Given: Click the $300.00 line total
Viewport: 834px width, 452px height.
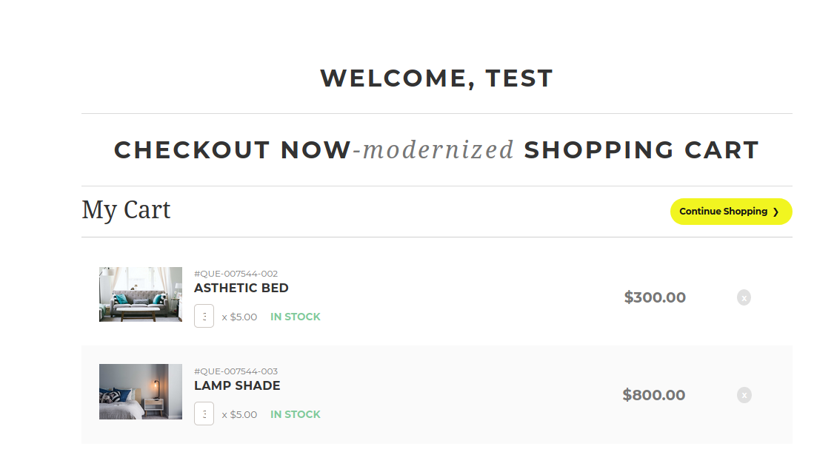Looking at the screenshot, I should click(x=655, y=297).
